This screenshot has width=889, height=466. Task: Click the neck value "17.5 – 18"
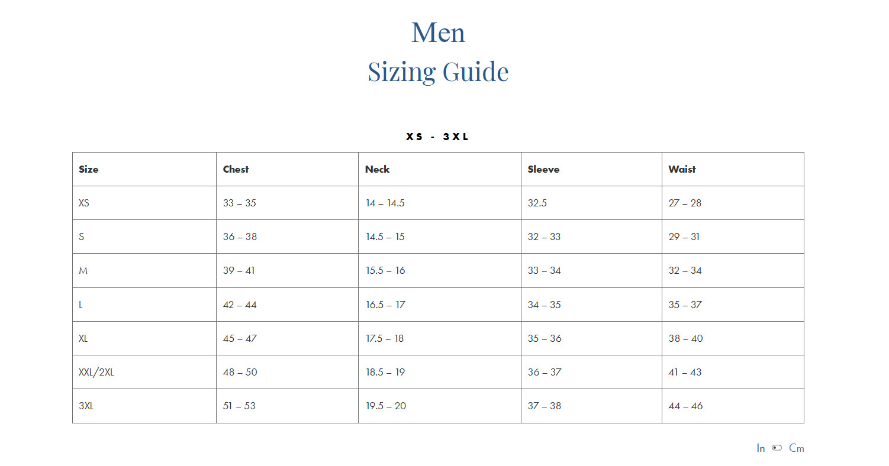[x=385, y=338]
